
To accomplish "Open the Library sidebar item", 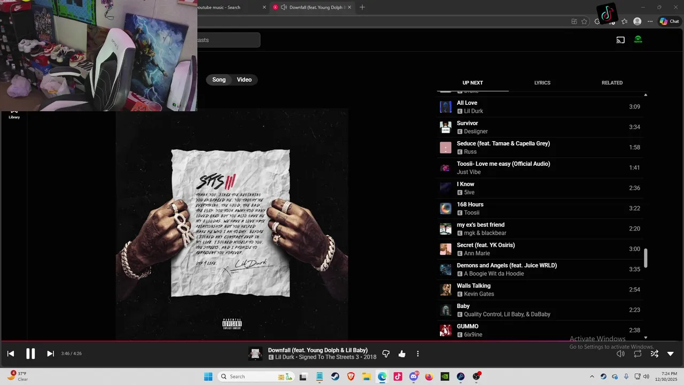I will (14, 114).
